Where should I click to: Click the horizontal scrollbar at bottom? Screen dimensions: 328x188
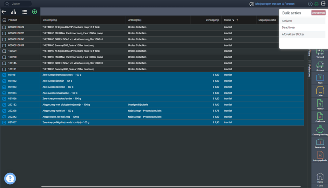coord(171,186)
